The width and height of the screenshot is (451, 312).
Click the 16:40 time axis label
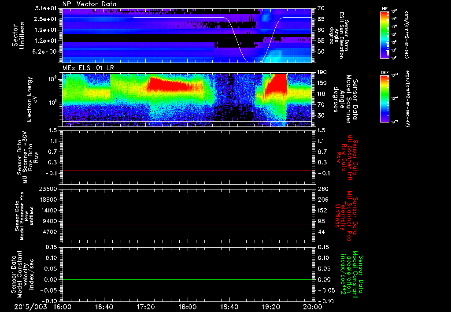[x=104, y=307]
